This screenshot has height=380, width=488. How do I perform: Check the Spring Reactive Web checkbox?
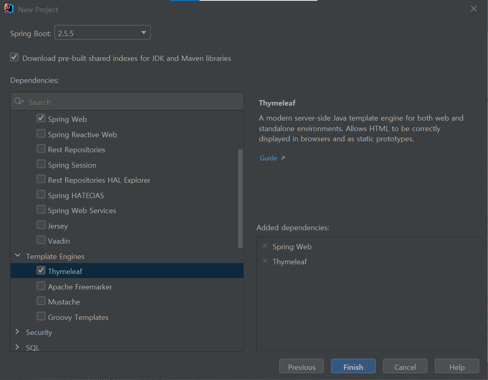click(41, 134)
